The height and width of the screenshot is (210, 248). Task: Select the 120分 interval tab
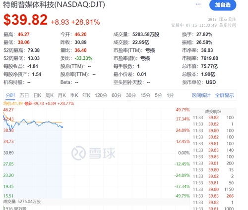tap(101, 95)
